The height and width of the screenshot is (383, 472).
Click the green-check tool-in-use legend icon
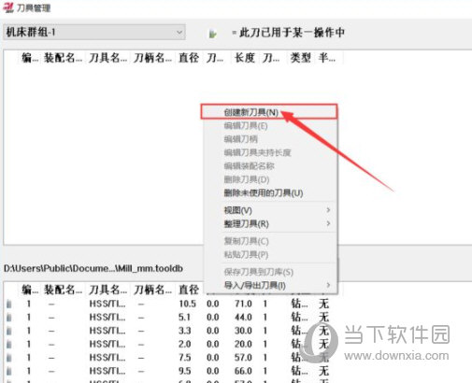pyautogui.click(x=212, y=33)
